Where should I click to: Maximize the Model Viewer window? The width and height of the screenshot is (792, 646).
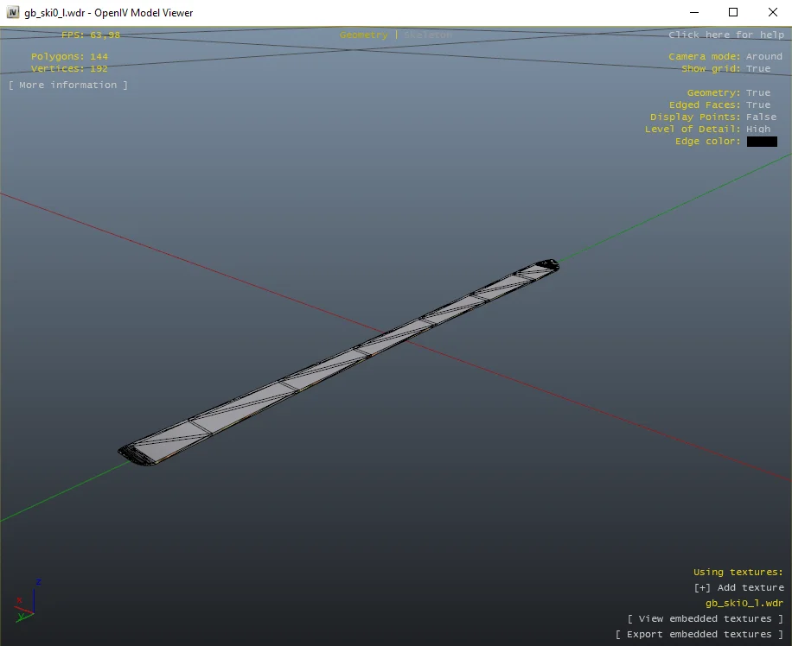733,13
